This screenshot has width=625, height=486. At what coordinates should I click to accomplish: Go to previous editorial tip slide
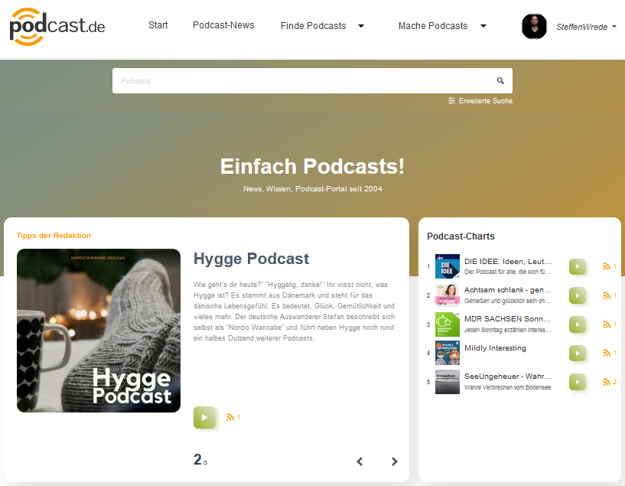[360, 462]
